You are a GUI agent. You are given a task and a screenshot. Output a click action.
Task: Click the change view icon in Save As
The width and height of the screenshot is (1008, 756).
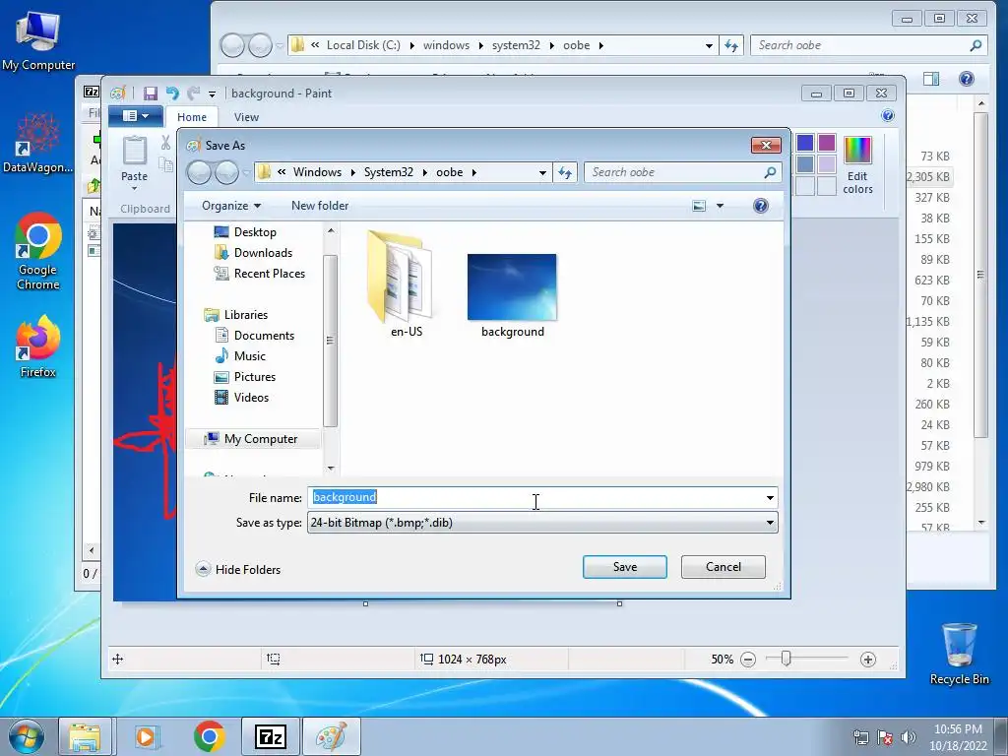pyautogui.click(x=699, y=206)
